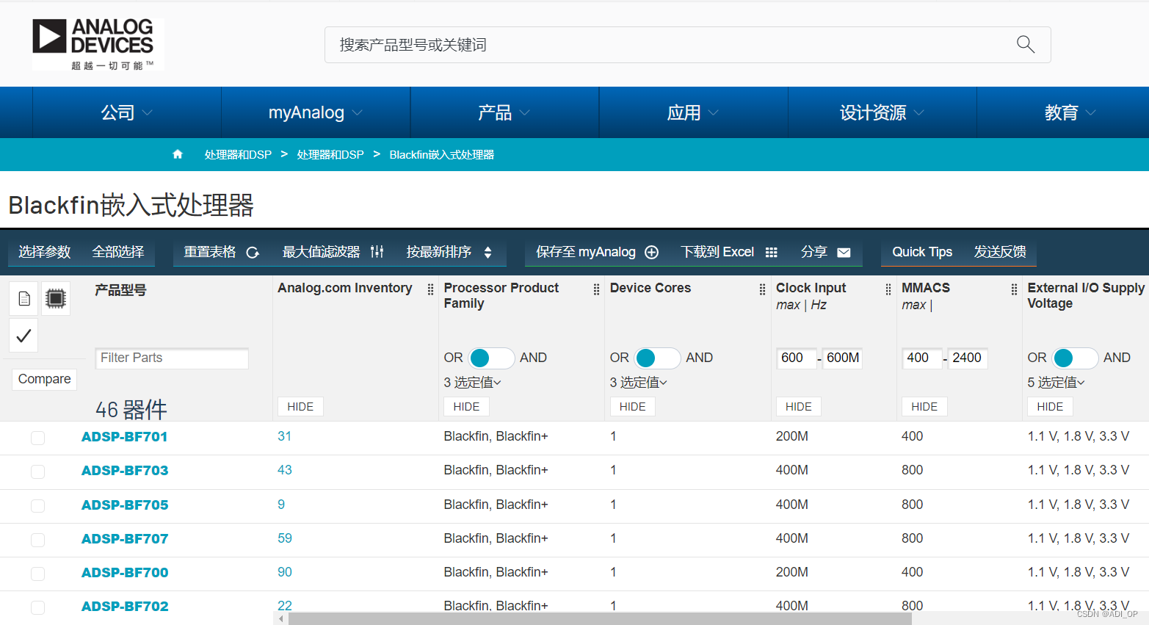The image size is (1149, 625).
Task: Check the ADSP-BF705 row checkbox
Action: (37, 506)
